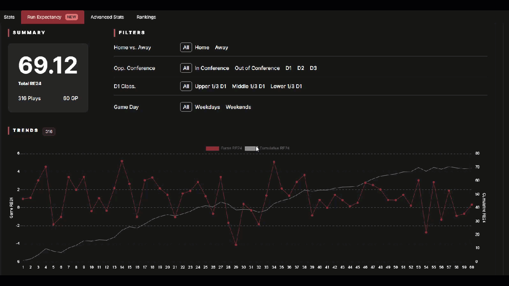Viewport: 509px width, 286px height.
Task: Click the Game RE24 data point for game 54
Action: (x=426, y=232)
